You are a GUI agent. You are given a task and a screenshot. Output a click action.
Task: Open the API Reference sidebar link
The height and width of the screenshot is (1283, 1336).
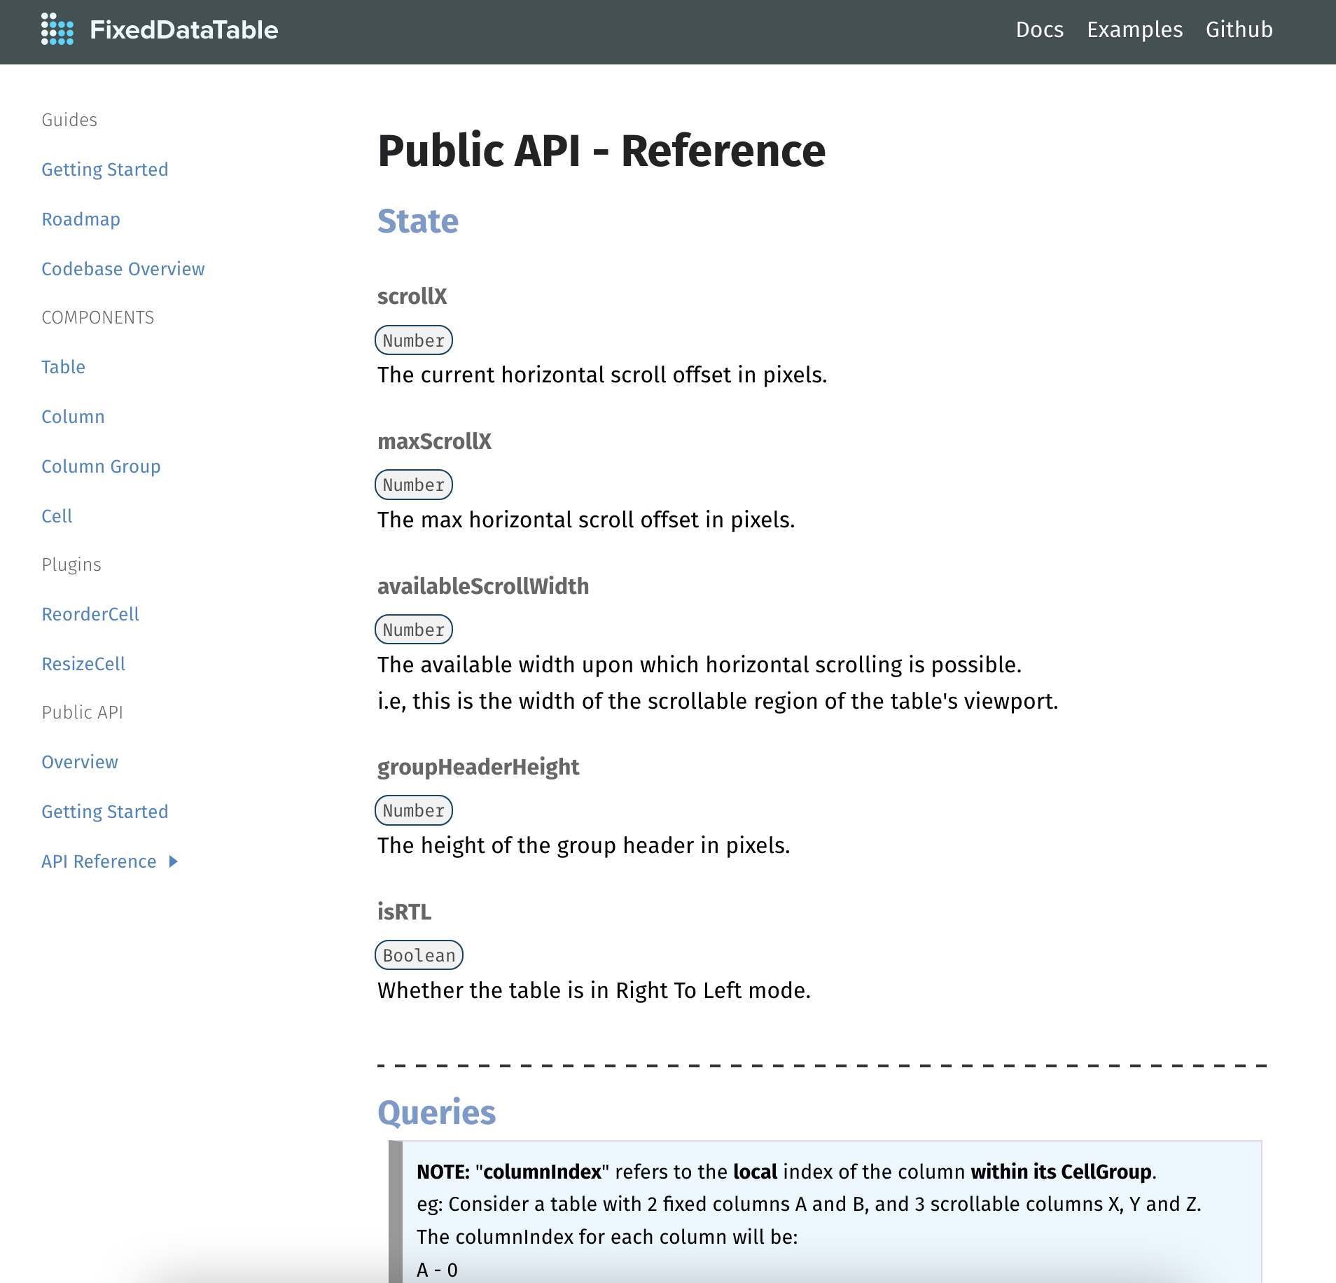(x=99, y=861)
